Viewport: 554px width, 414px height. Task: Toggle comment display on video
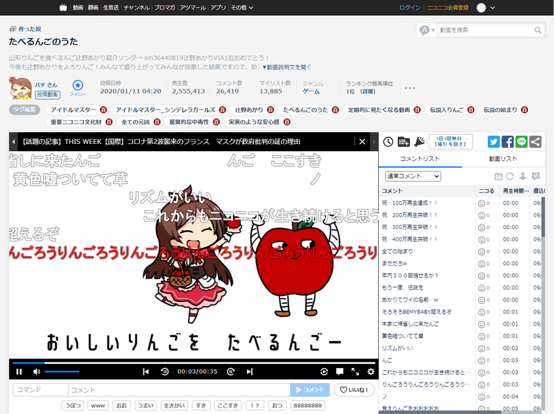tap(340, 371)
